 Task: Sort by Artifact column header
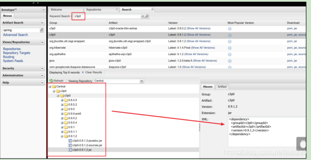coord(137,23)
